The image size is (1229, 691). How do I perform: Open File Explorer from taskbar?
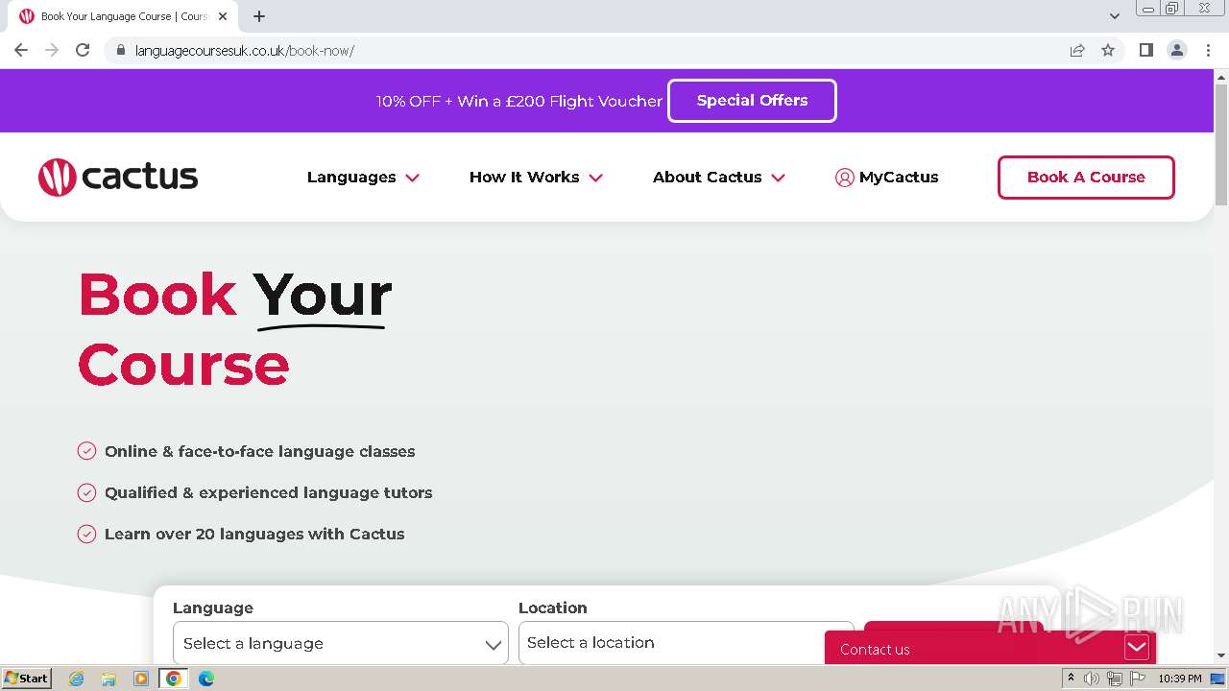[x=108, y=679]
